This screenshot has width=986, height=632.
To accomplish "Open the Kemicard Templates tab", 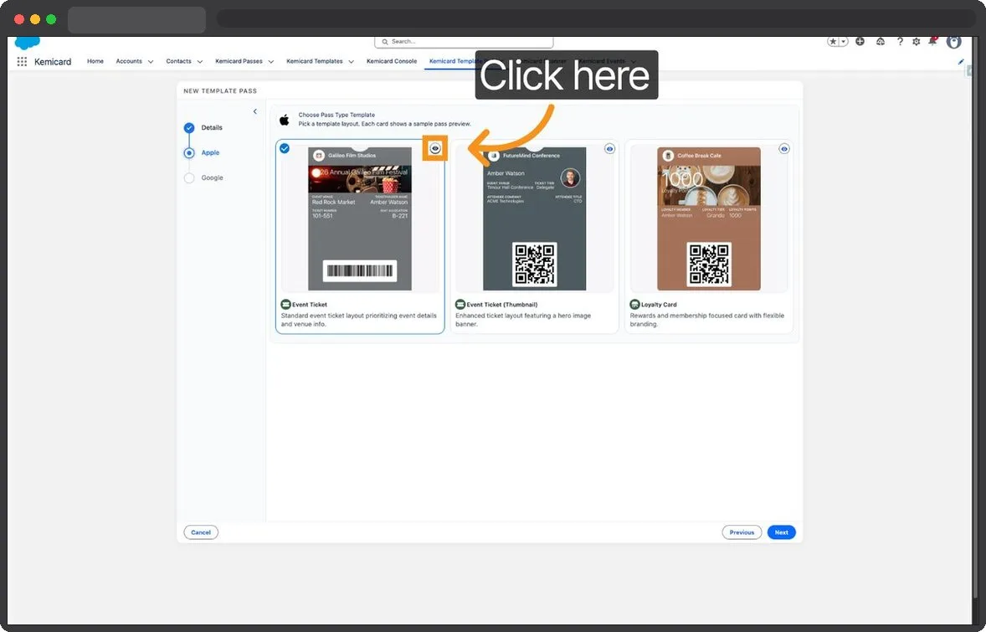I will (315, 61).
